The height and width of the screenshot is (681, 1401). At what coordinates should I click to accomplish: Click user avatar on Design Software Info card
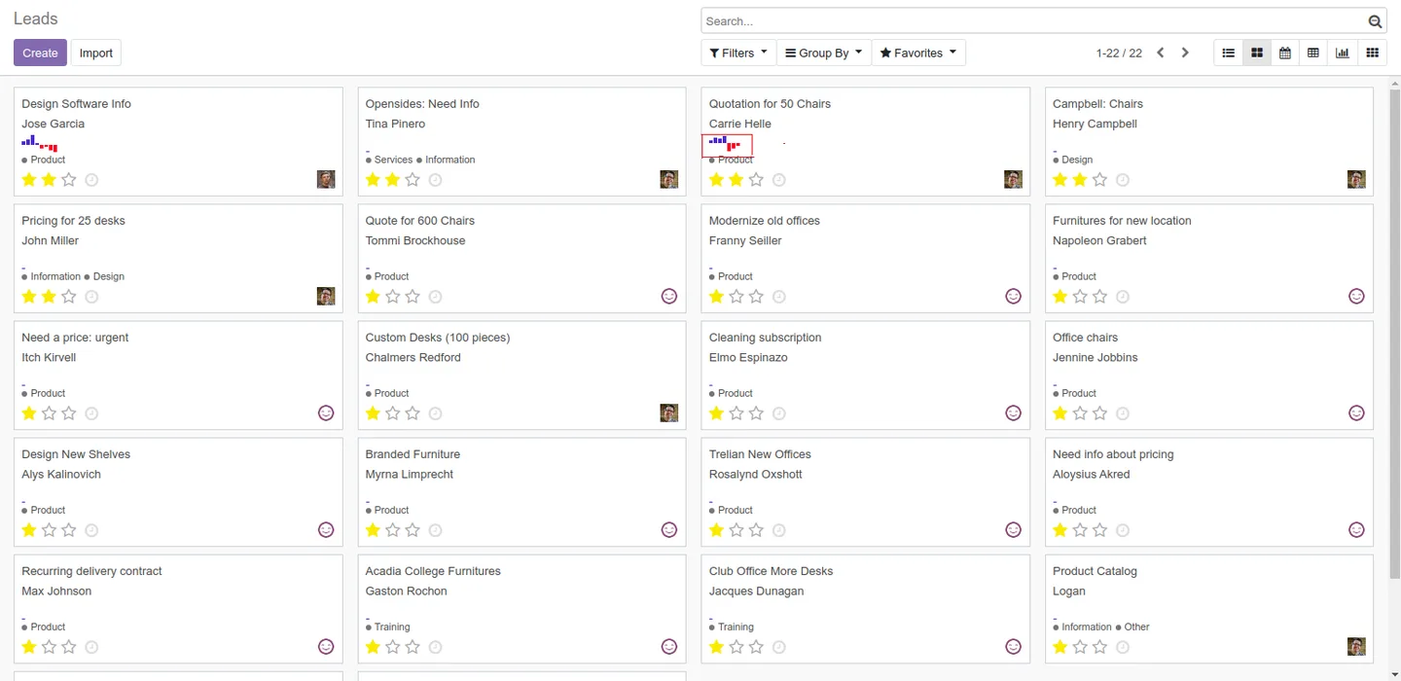pyautogui.click(x=326, y=179)
